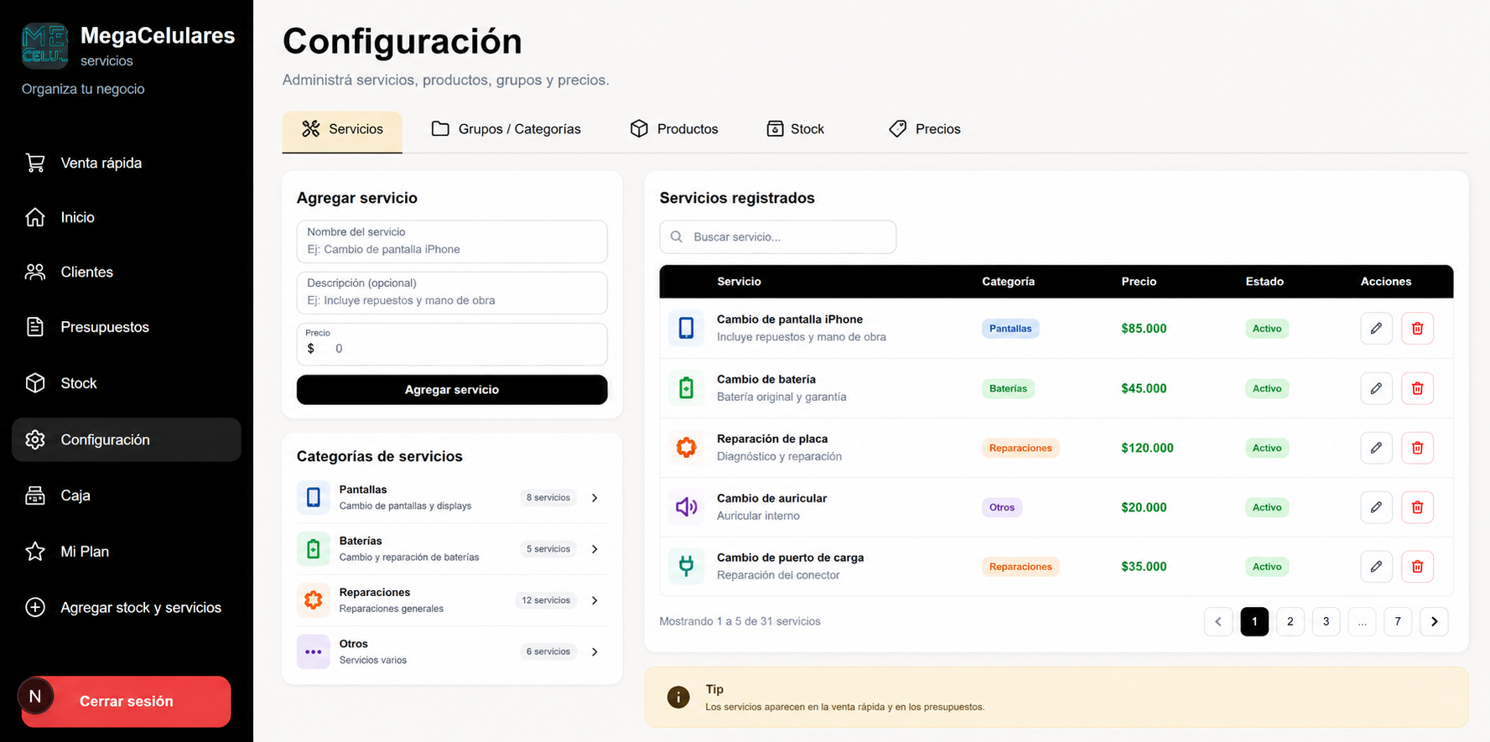This screenshot has height=742, width=1490.
Task: Expand Pantallas category chevron
Action: [x=594, y=498]
